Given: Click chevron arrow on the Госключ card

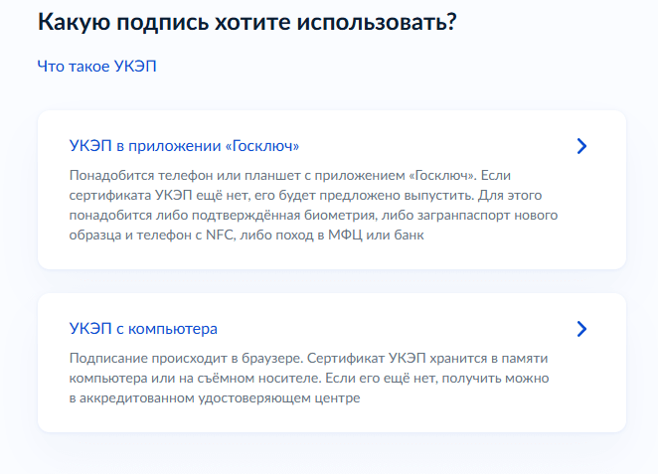Looking at the screenshot, I should tap(581, 146).
